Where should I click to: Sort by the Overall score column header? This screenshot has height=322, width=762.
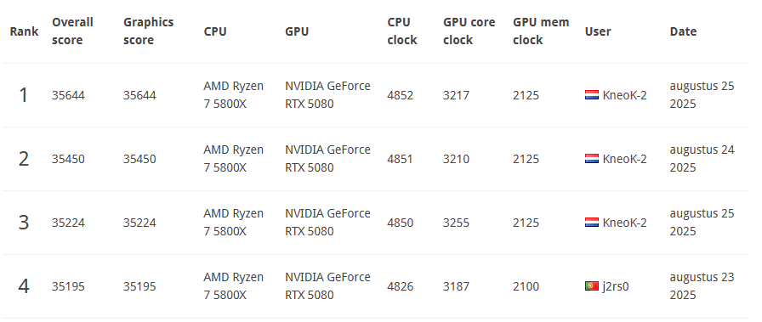pos(72,31)
